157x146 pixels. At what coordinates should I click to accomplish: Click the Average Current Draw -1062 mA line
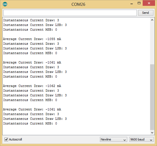pyautogui.click(x=32, y=86)
